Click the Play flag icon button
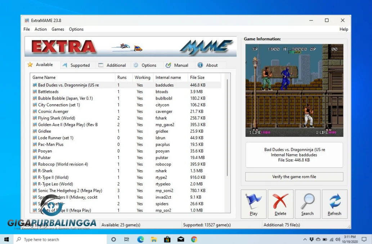 (254, 204)
